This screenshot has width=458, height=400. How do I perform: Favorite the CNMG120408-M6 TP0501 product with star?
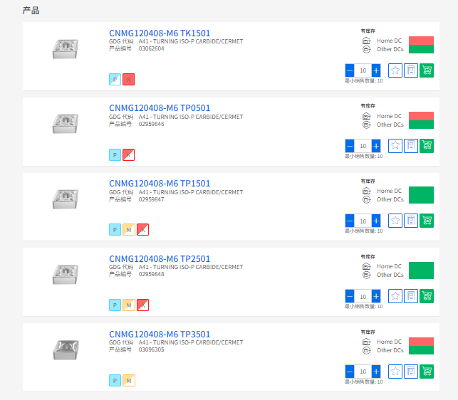(395, 146)
